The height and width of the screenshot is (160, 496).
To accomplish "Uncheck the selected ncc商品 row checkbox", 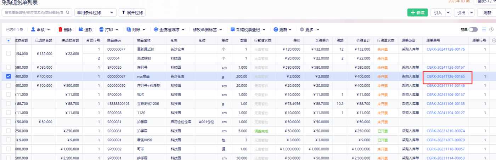I will click(x=9, y=76).
